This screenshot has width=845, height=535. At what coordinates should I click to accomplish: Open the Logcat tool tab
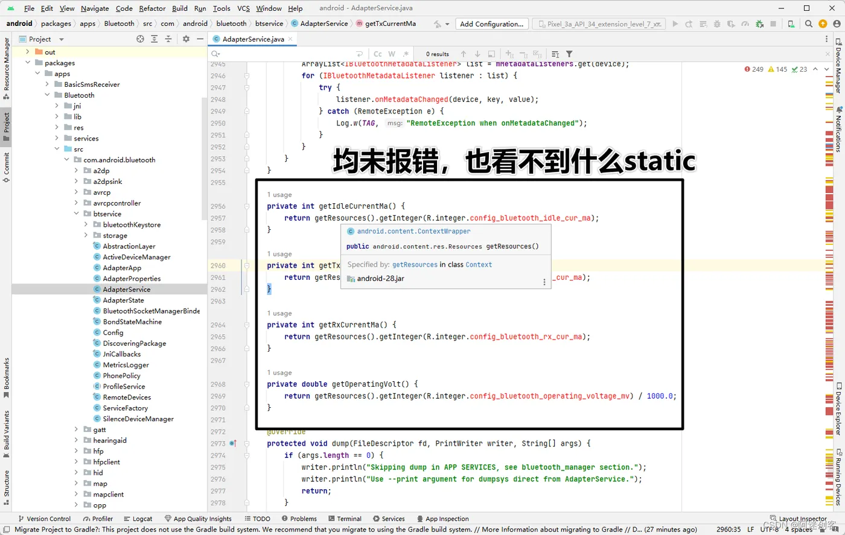(x=138, y=519)
